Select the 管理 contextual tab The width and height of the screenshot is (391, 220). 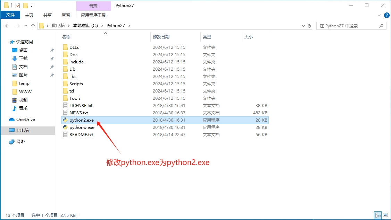pyautogui.click(x=93, y=6)
